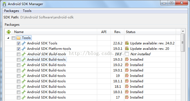Open the Packages menu
190x101 pixels.
(x=11, y=11)
